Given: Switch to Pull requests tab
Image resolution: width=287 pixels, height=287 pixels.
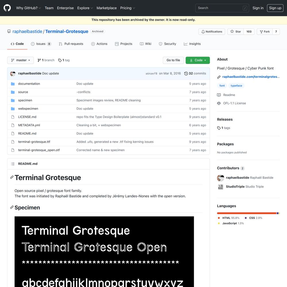Looking at the screenshot, I should 71,44.
